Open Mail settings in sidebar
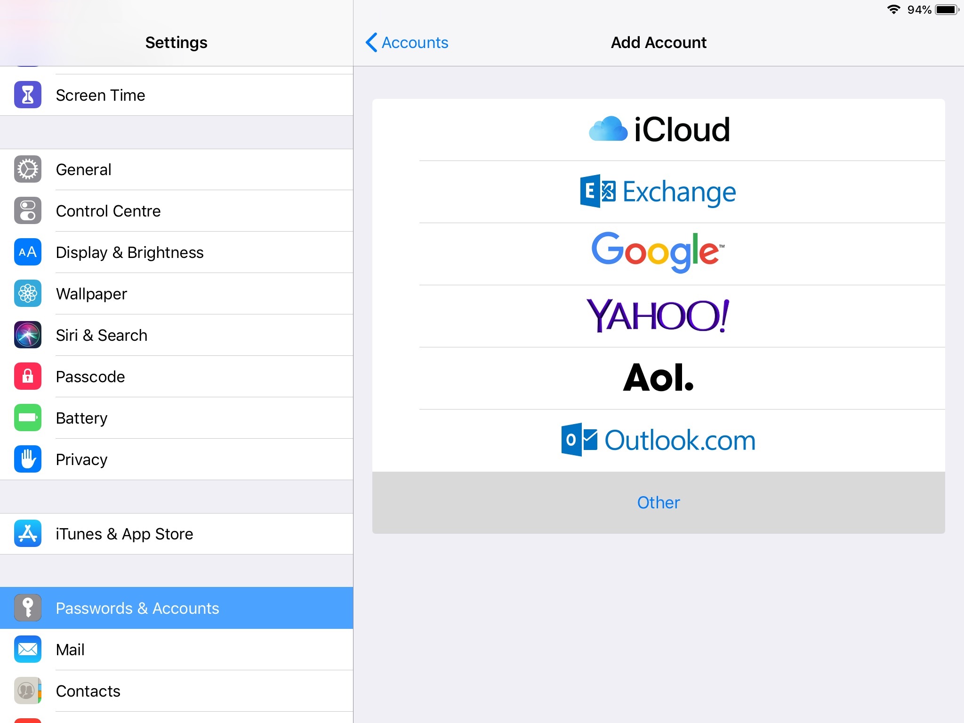The height and width of the screenshot is (723, 964). click(x=177, y=649)
